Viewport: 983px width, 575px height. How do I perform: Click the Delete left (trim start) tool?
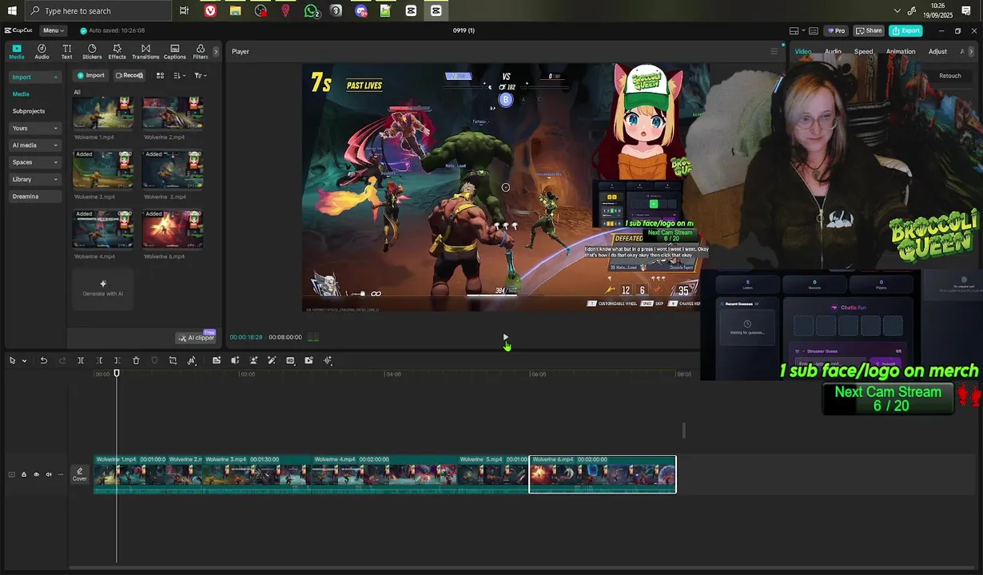tap(99, 360)
